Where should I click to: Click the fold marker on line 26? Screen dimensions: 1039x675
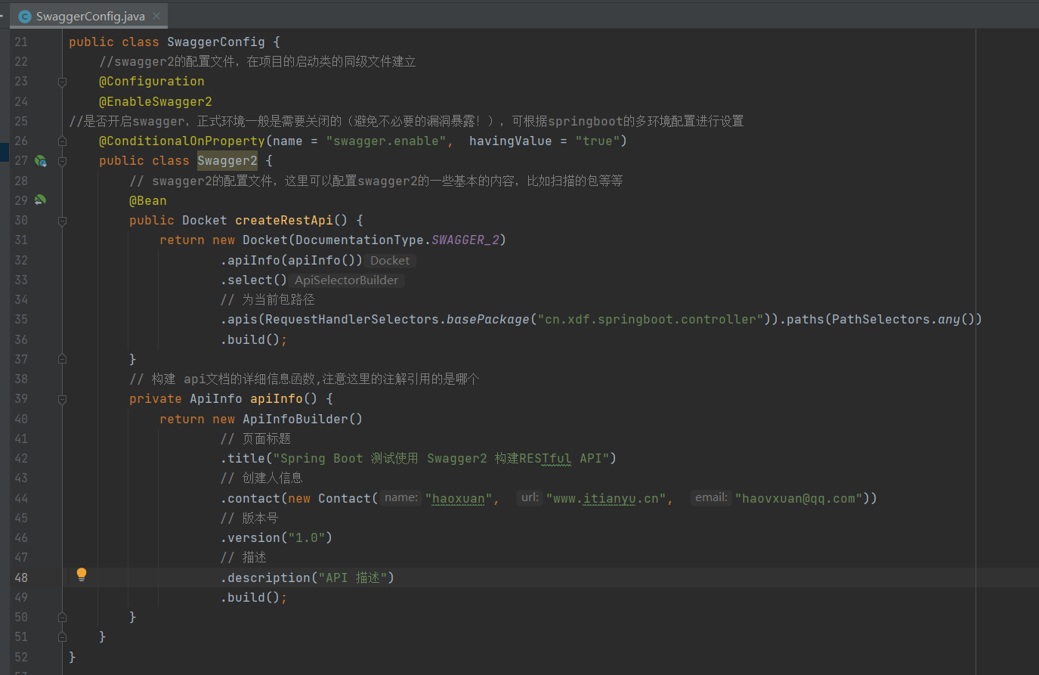click(x=63, y=141)
